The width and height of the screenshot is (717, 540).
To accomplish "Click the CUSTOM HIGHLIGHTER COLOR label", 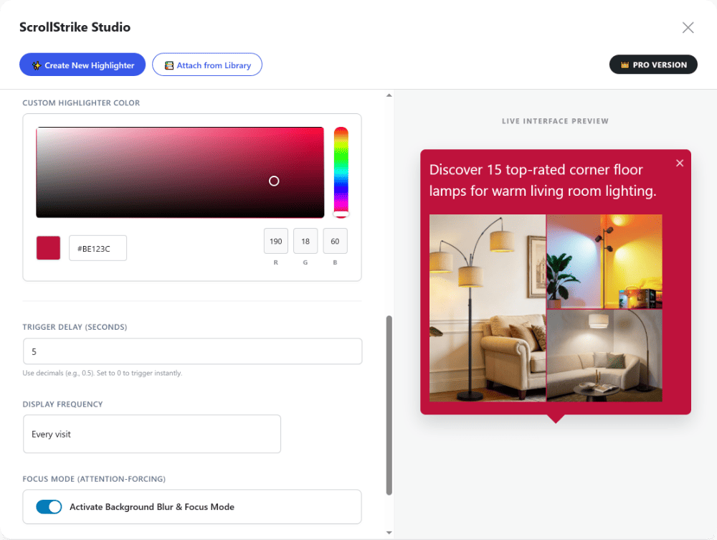I will [82, 103].
